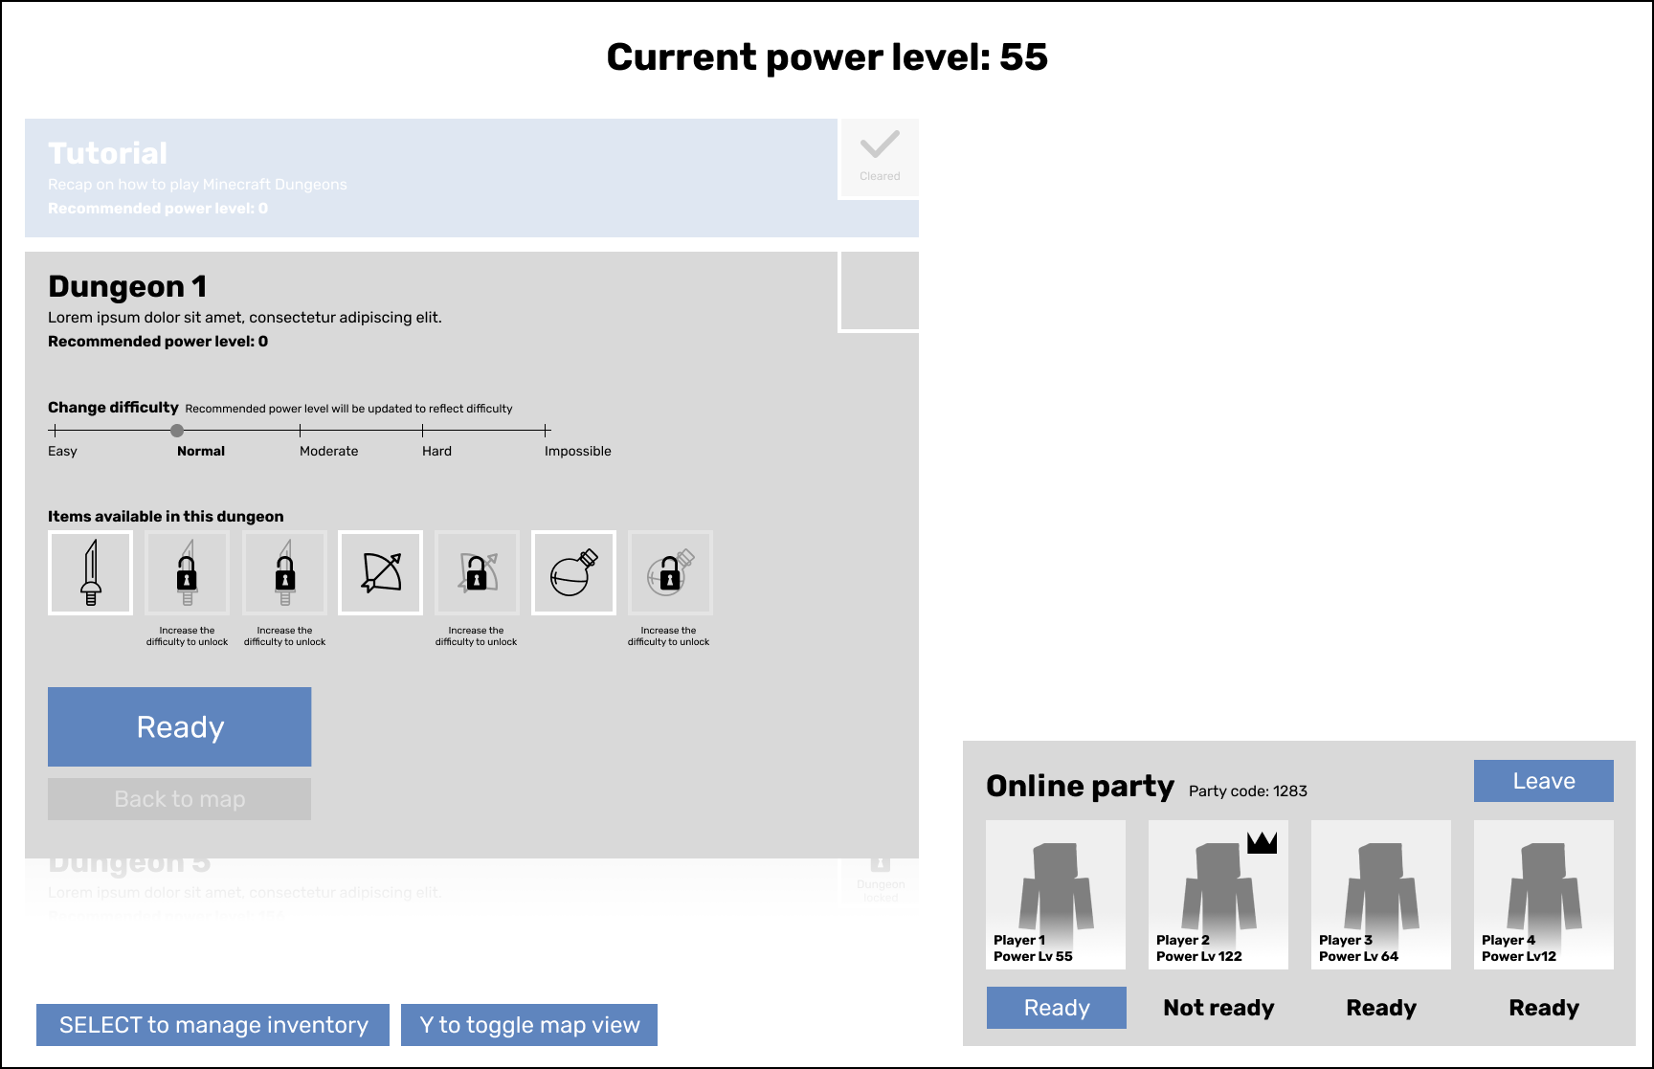The image size is (1654, 1069).
Task: Click the Current power level: 55 heading
Action: click(x=827, y=57)
